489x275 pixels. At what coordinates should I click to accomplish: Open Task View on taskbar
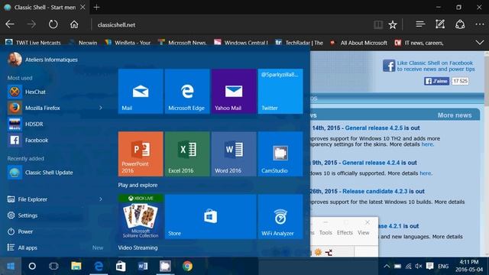(x=53, y=267)
